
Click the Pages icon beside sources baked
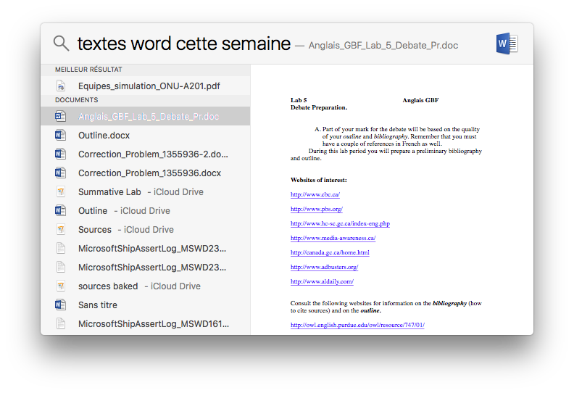coord(61,286)
